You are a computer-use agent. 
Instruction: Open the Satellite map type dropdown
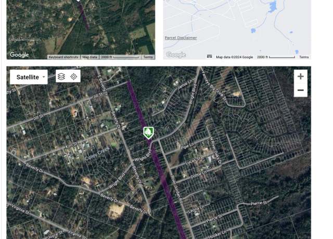[x=29, y=77]
